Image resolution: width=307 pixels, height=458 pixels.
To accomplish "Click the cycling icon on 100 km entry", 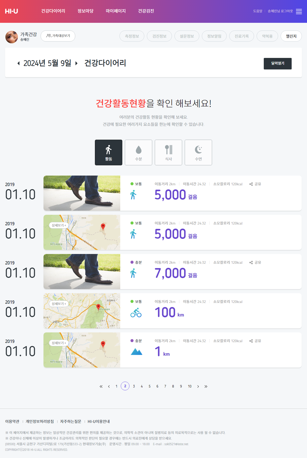I will pos(136,312).
